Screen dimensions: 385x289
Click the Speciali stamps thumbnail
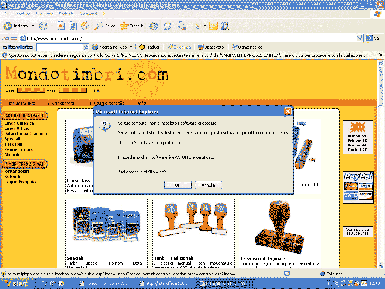[x=106, y=225]
